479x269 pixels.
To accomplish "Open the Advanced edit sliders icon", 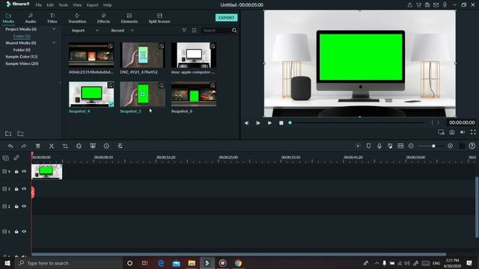I will pyautogui.click(x=120, y=146).
